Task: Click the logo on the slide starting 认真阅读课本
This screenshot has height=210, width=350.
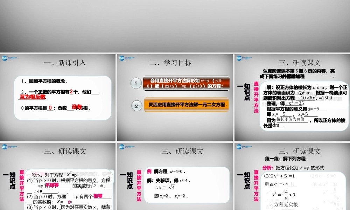Action: coord(244,58)
